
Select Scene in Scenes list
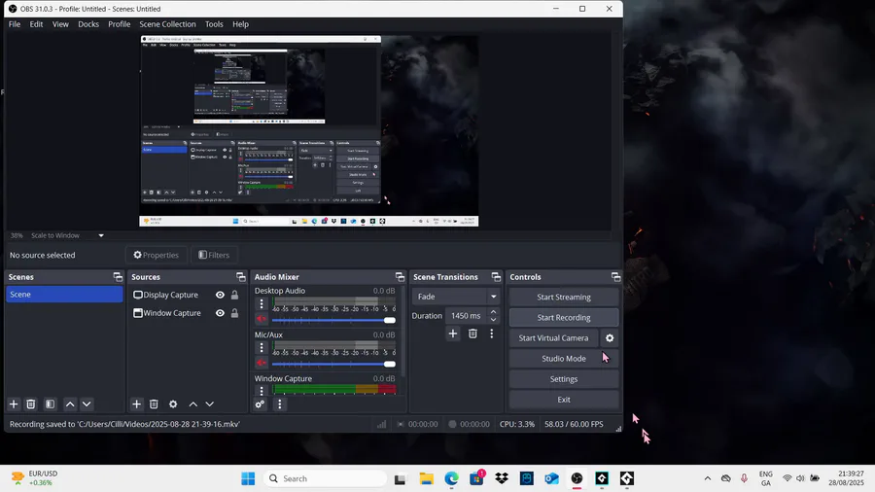pyautogui.click(x=64, y=295)
